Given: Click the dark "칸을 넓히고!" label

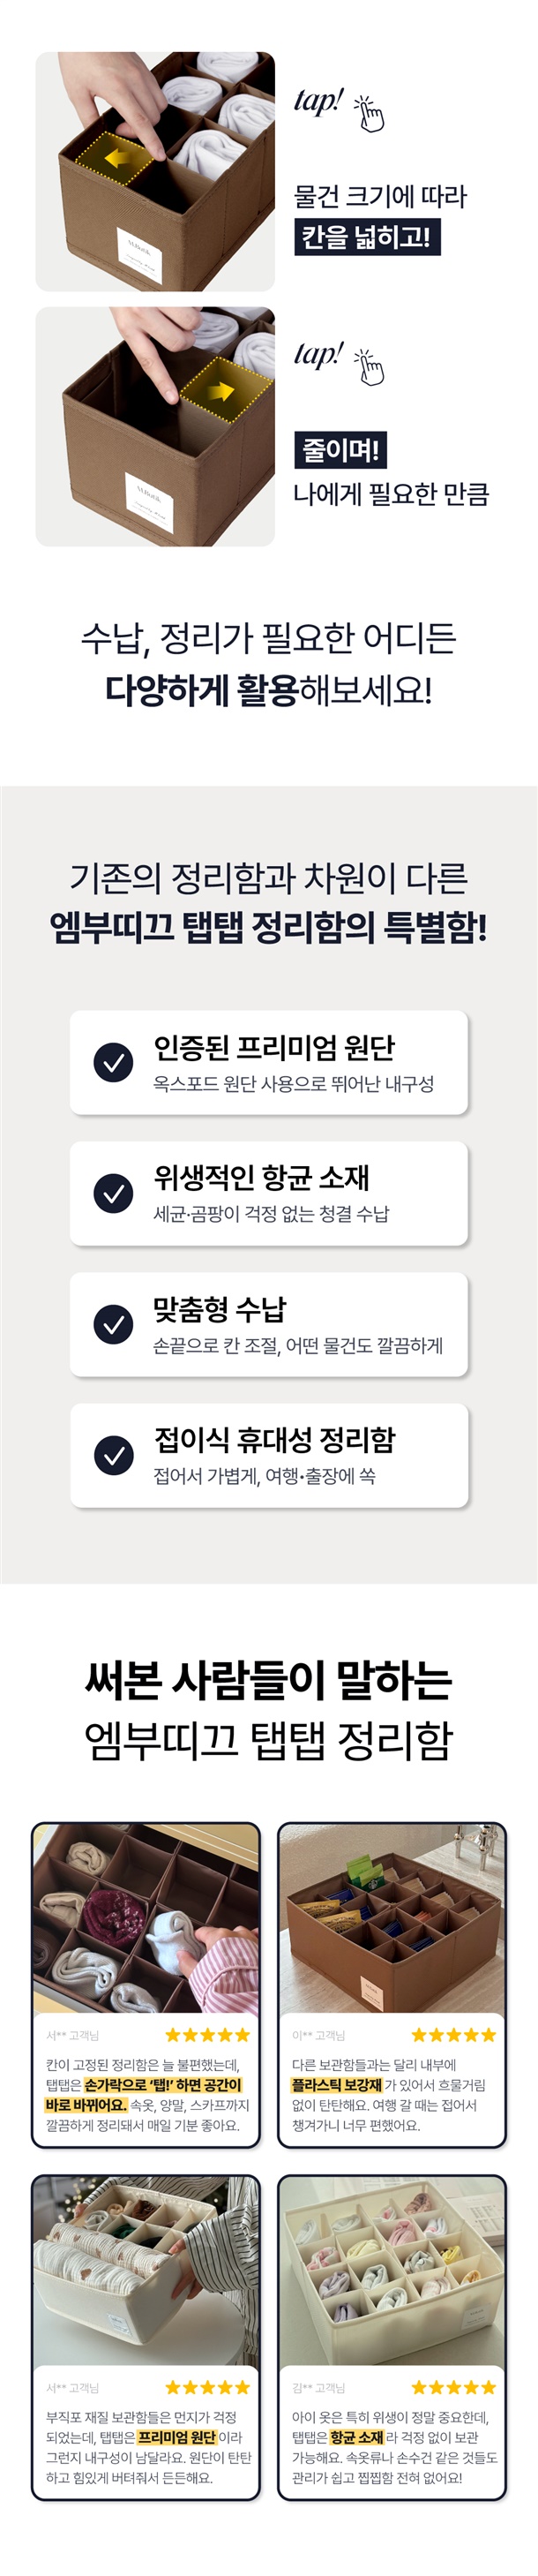Looking at the screenshot, I should click(366, 238).
